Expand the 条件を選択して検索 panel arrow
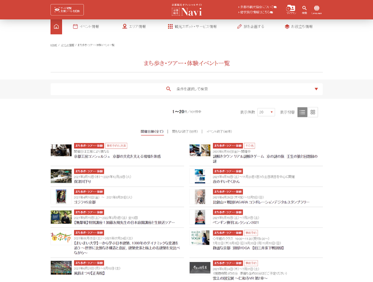The image size is (373, 282). [316, 89]
